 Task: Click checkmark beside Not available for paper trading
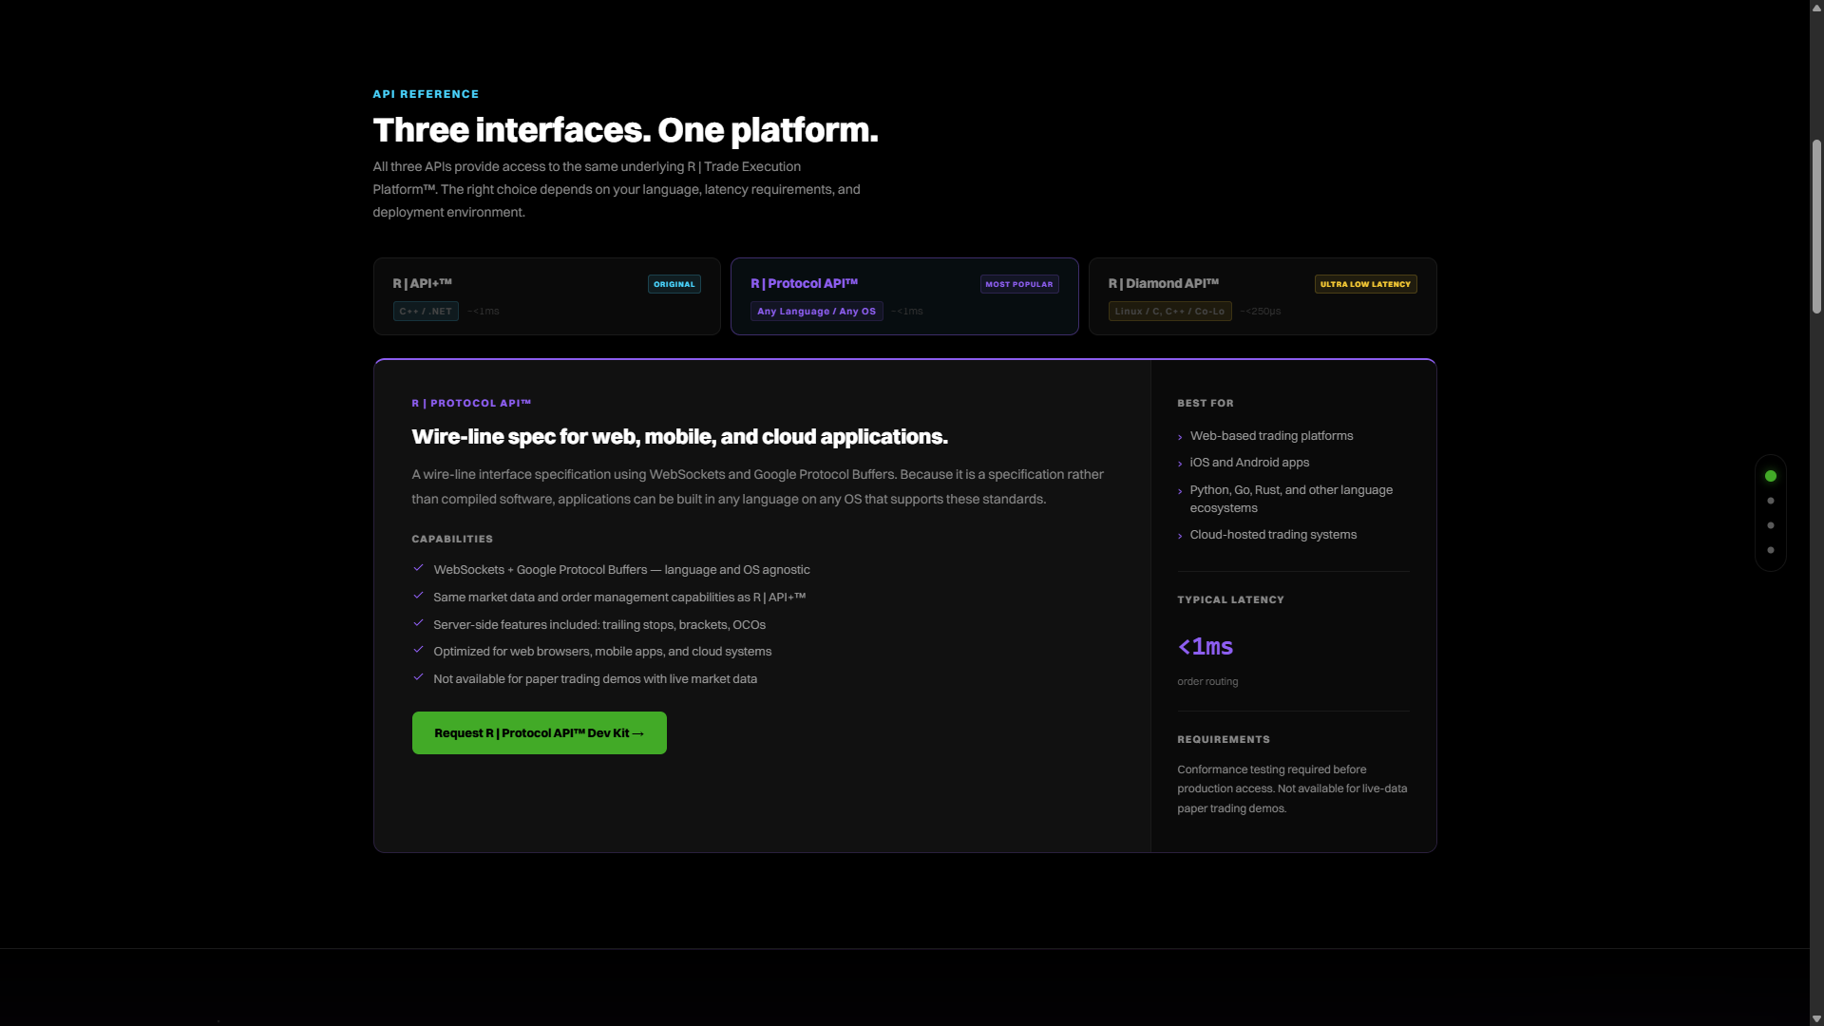(x=418, y=677)
